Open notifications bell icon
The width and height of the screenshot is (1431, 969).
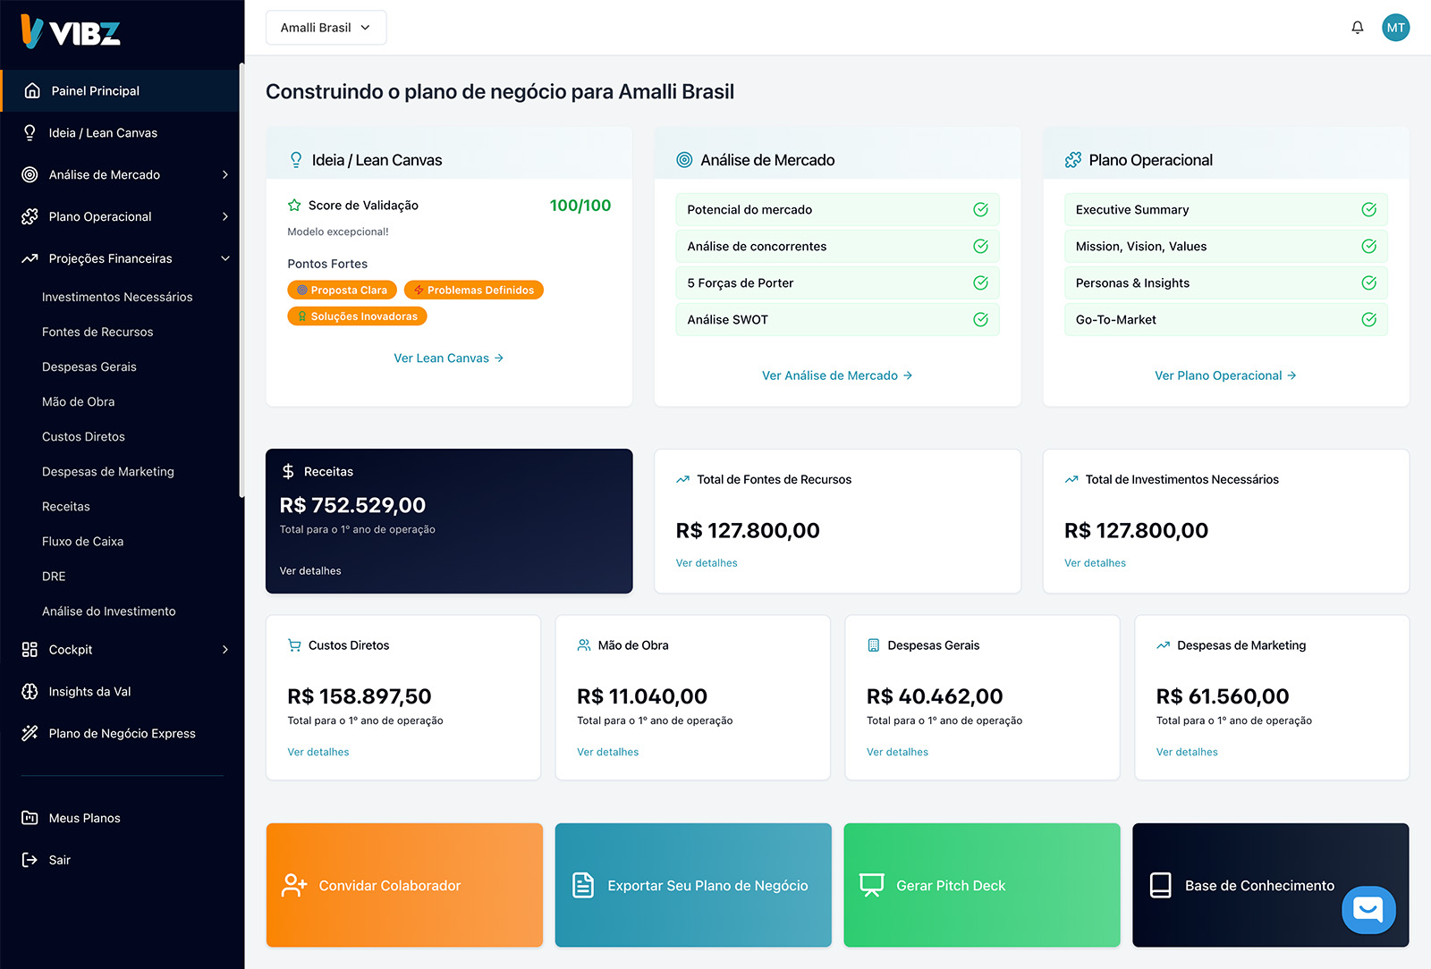click(1357, 28)
